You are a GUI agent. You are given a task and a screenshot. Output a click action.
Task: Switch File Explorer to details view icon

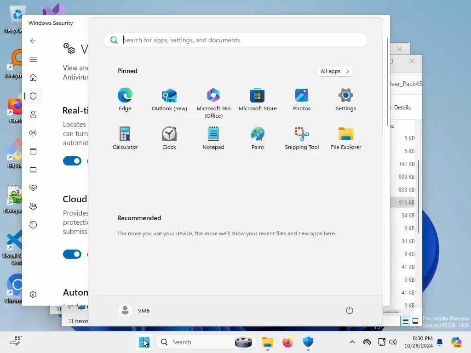(405, 321)
